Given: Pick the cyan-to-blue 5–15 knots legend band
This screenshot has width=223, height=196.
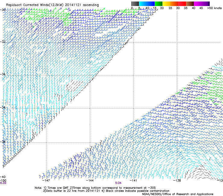Looking at the screenshot, I should pos(147,4).
